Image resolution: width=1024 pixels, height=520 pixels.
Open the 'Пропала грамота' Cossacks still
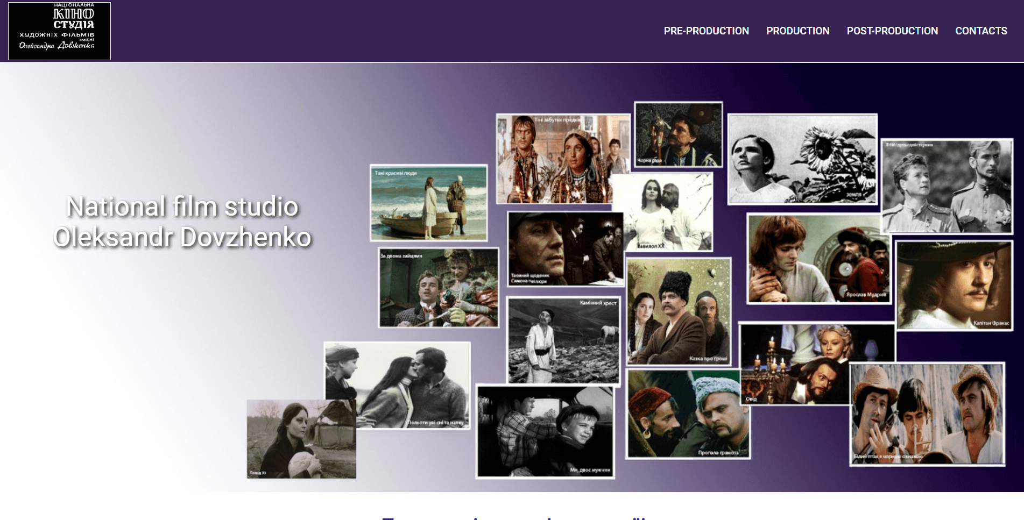pos(688,414)
